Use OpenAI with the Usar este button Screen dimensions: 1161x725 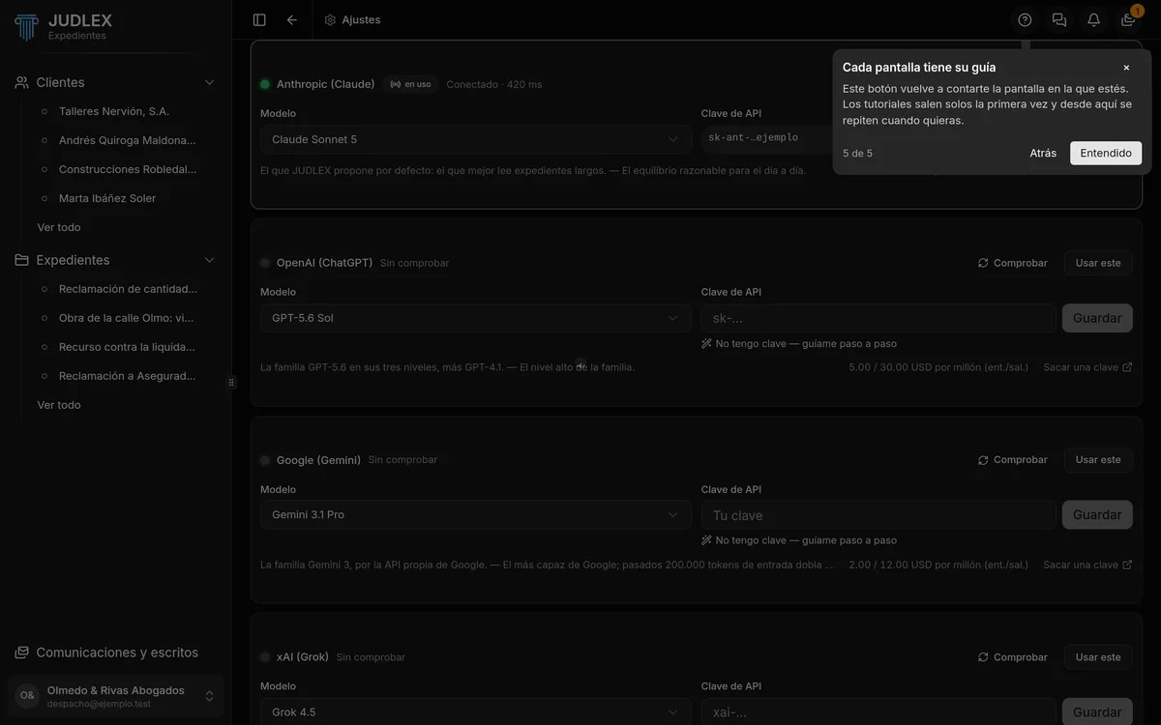tap(1098, 263)
